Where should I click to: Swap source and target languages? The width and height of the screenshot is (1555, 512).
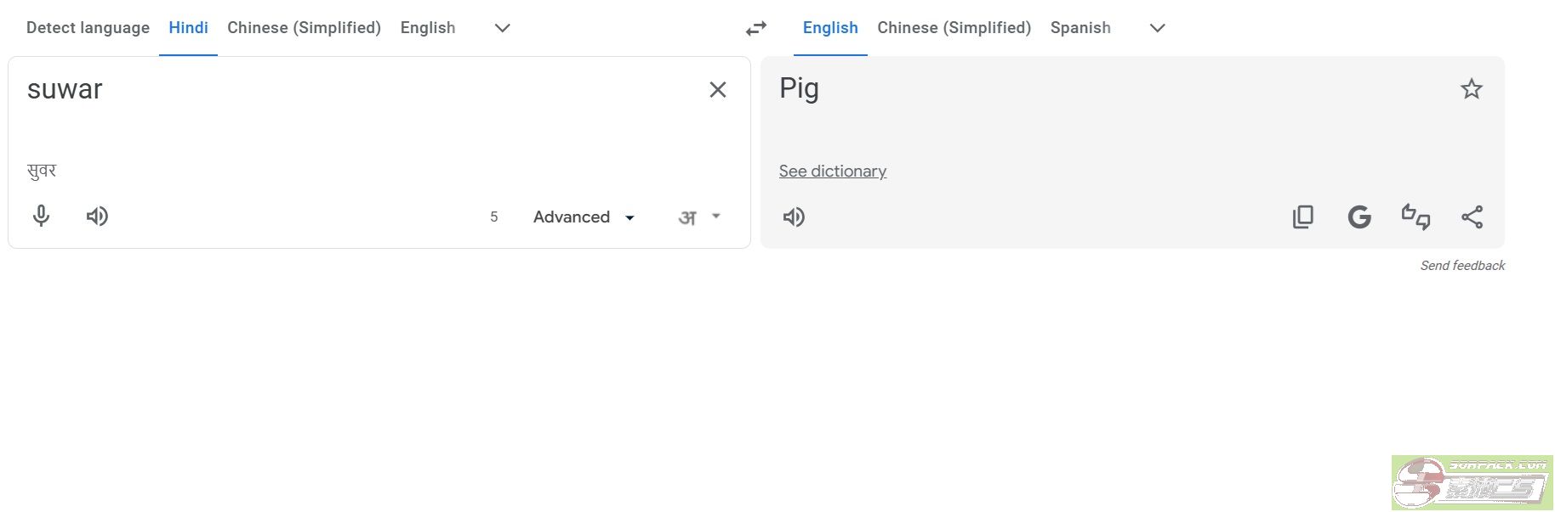pyautogui.click(x=755, y=29)
